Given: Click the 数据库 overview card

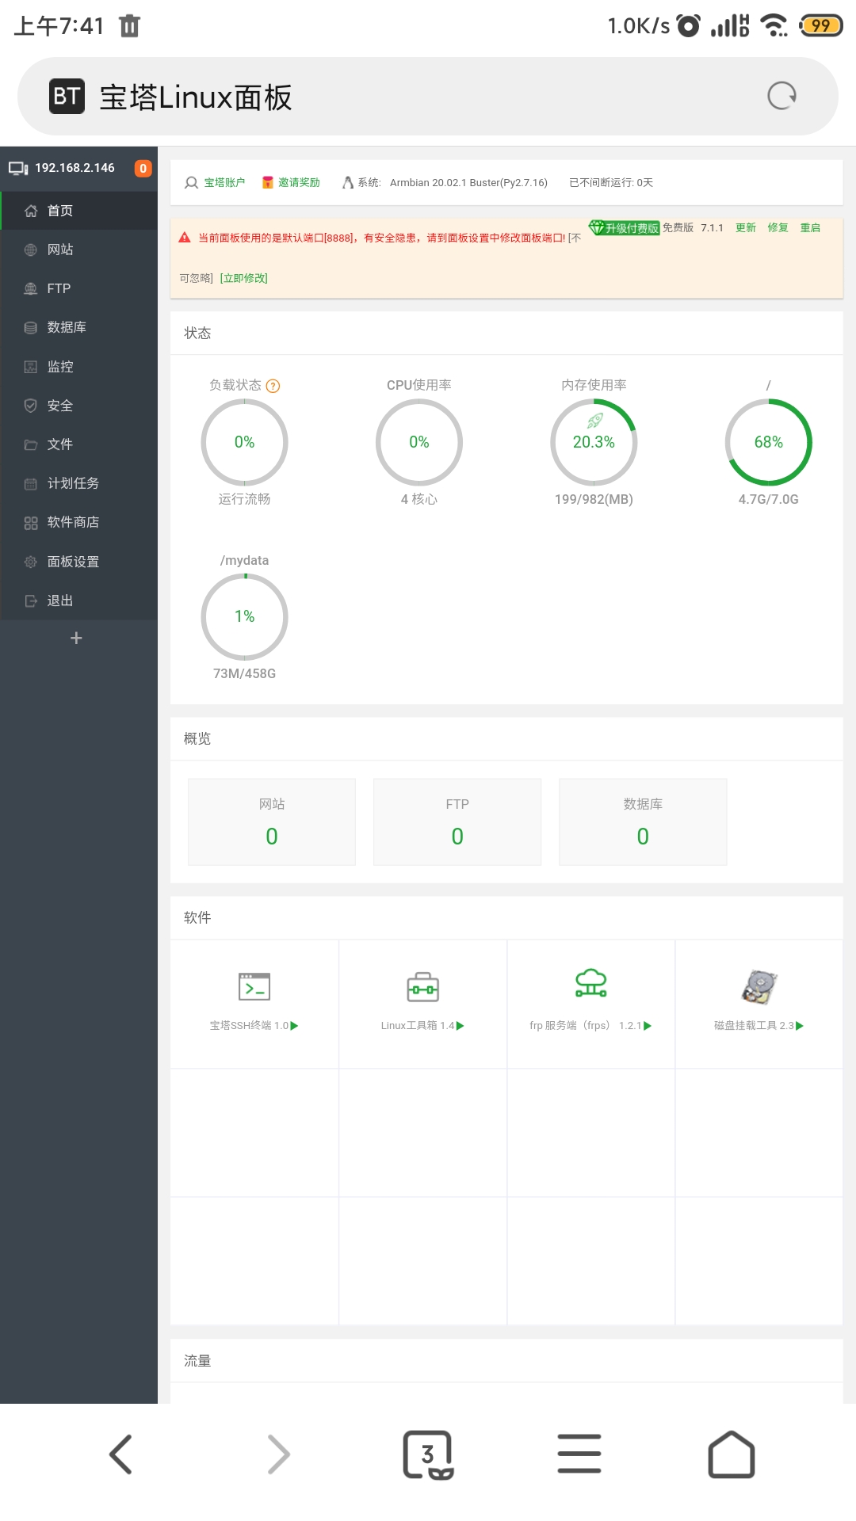Looking at the screenshot, I should [643, 821].
